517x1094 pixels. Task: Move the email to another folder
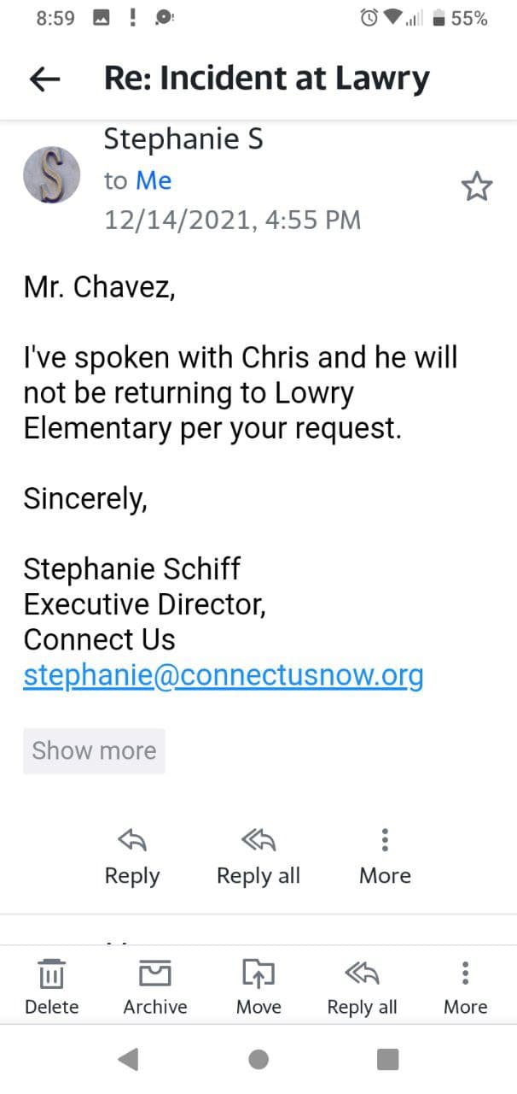[258, 973]
